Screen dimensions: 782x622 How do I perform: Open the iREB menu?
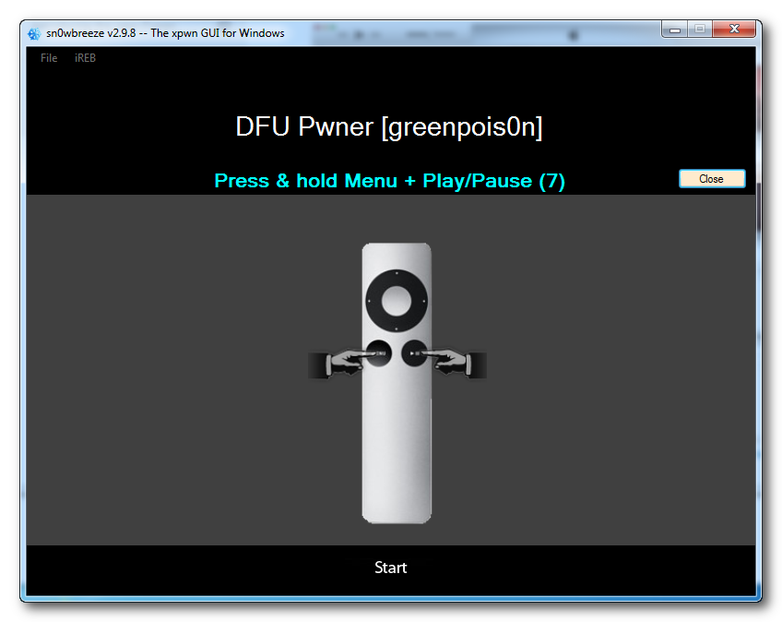coord(85,58)
